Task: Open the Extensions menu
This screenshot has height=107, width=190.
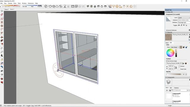Action: (x=31, y=3)
